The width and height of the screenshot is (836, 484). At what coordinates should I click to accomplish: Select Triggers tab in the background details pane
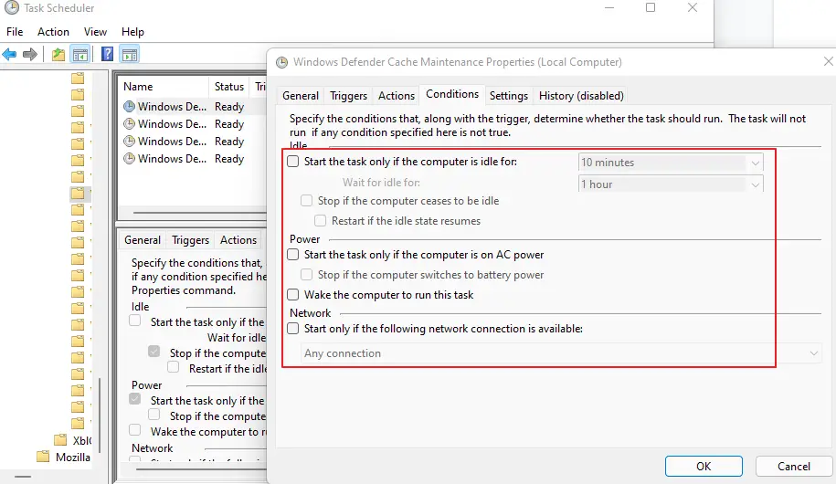[x=190, y=240]
